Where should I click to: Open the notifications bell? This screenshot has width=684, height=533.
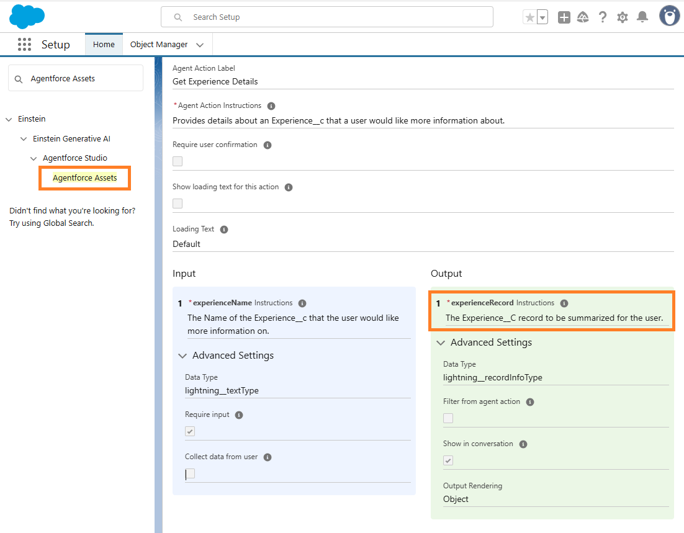pos(642,17)
